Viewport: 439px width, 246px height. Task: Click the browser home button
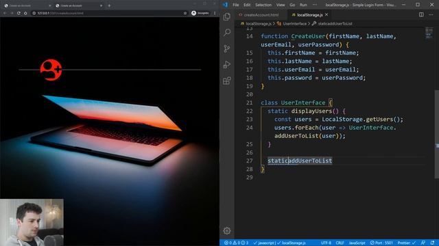tap(25, 13)
